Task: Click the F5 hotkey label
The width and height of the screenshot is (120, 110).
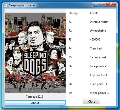Action: pos(70,57)
